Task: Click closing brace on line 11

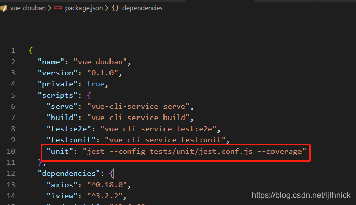Action: (x=40, y=163)
